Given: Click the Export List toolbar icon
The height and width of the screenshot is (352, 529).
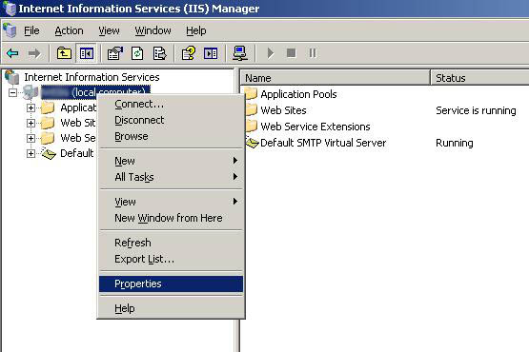Looking at the screenshot, I should click(x=159, y=53).
